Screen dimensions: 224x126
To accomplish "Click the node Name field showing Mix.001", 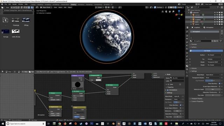I will [178, 78].
